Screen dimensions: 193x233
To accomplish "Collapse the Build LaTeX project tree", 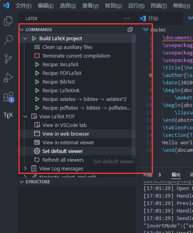I will [25, 39].
